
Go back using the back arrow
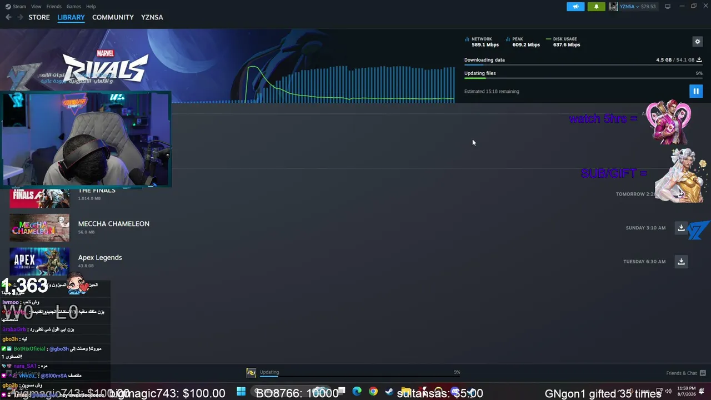coord(8,17)
